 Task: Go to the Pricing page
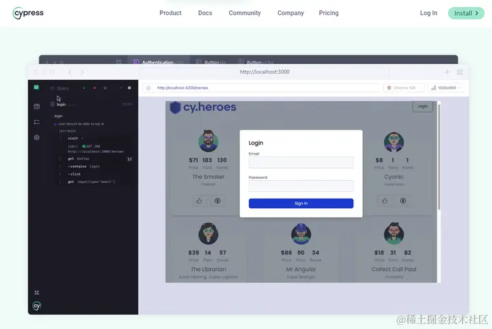(x=329, y=13)
